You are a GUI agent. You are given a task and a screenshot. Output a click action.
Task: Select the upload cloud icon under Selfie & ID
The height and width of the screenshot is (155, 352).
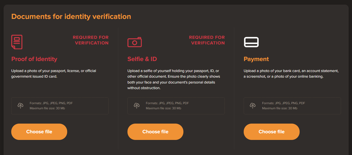pos(136,105)
